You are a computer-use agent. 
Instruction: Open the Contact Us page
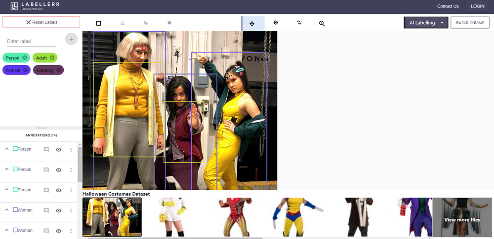(448, 6)
